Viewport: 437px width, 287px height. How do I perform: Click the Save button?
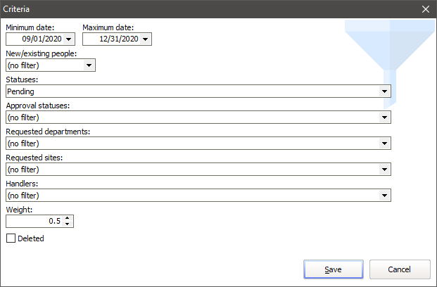(x=334, y=269)
